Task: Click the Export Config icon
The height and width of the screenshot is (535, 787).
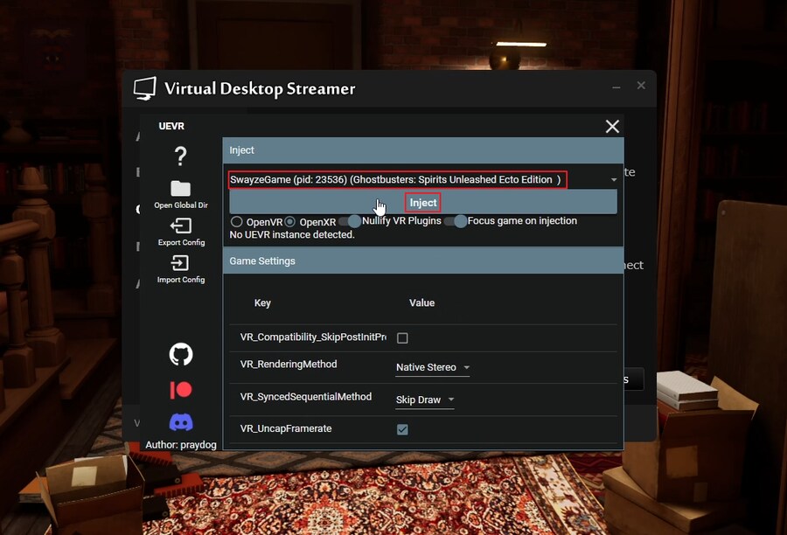Action: point(180,226)
